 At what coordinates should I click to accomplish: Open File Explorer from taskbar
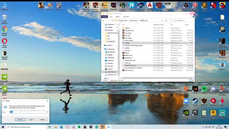(56, 127)
